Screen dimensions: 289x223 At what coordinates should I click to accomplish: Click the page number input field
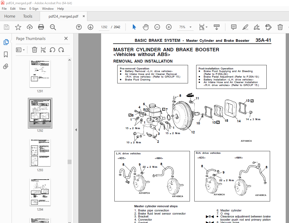pos(104,27)
